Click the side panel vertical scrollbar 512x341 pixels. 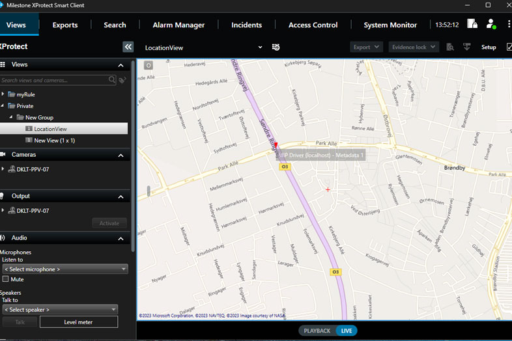[133, 156]
